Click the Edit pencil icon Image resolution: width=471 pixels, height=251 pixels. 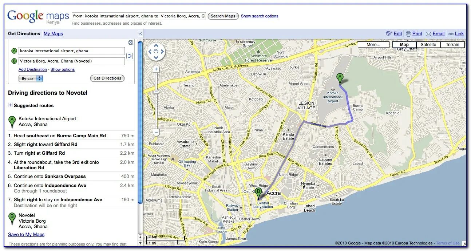click(x=389, y=33)
